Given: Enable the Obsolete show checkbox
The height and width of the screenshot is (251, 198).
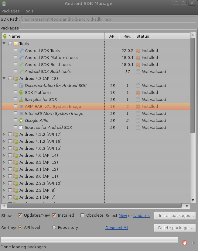Looking at the screenshot, I should coord(82,215).
